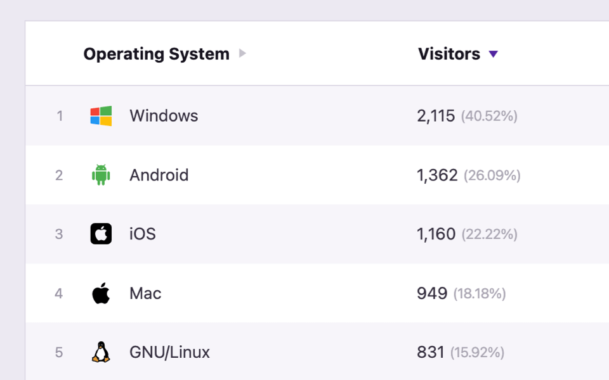The height and width of the screenshot is (380, 609).
Task: Click the visitor count 1,362 for Android
Action: [437, 175]
